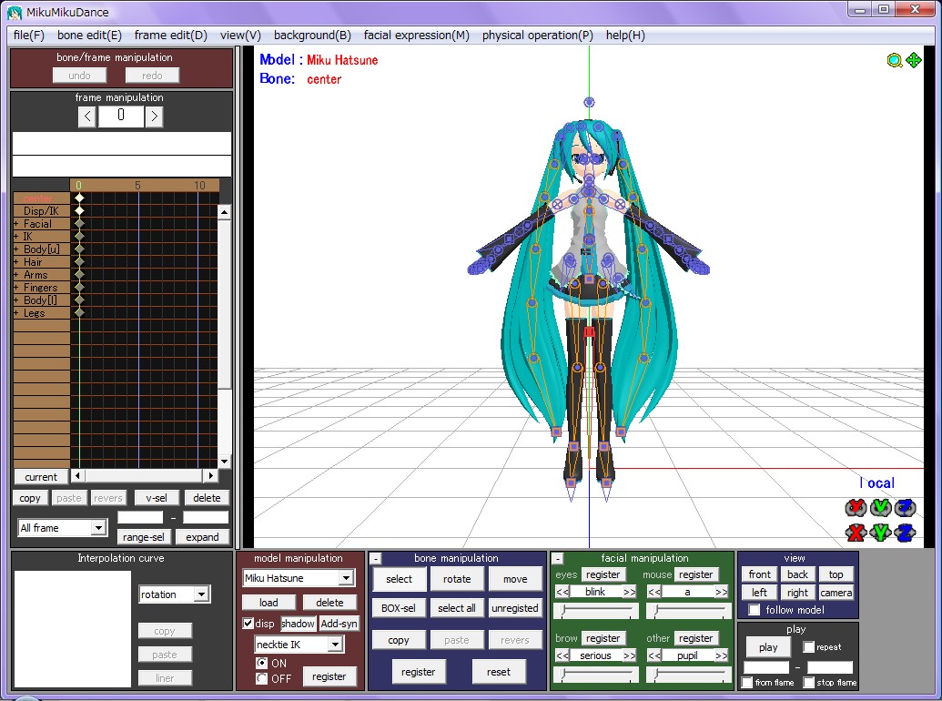The height and width of the screenshot is (701, 942).
Task: Expand the Fingers track group
Action: (x=16, y=288)
